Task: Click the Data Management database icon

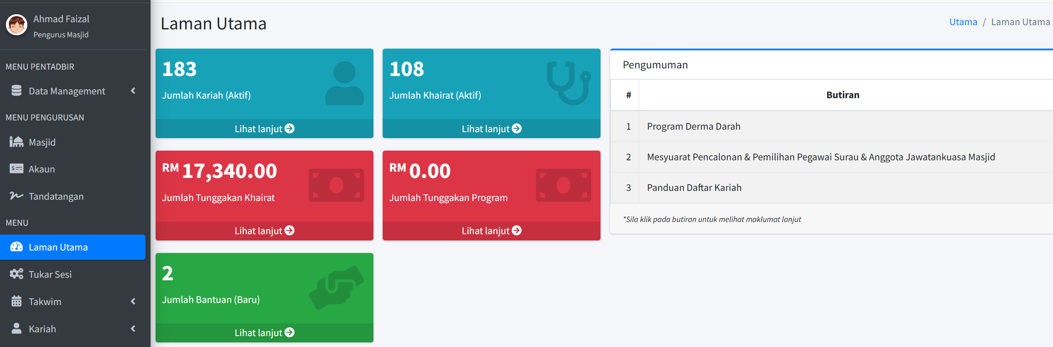Action: pyautogui.click(x=16, y=91)
